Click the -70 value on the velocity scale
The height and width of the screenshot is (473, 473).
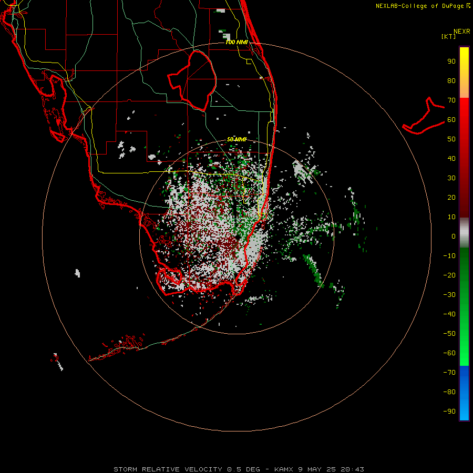tap(449, 373)
